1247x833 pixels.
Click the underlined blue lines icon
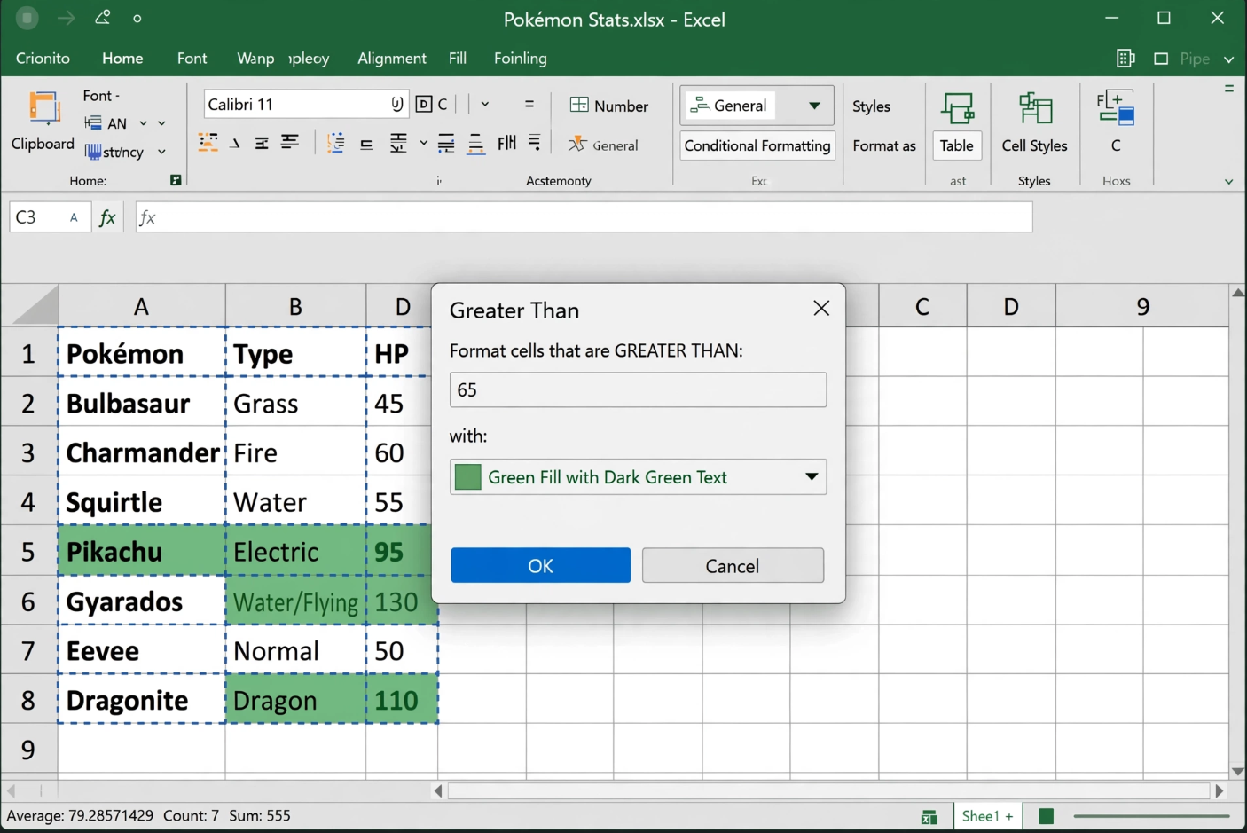click(x=476, y=144)
